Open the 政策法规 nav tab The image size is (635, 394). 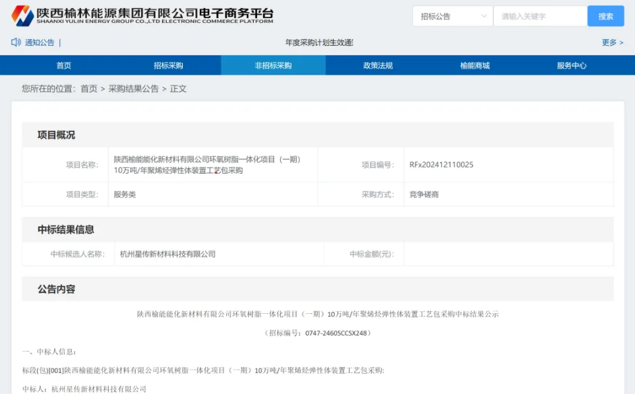378,65
